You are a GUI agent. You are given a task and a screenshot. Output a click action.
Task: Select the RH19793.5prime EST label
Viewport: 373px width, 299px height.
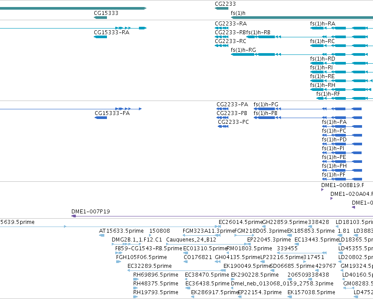point(156,293)
